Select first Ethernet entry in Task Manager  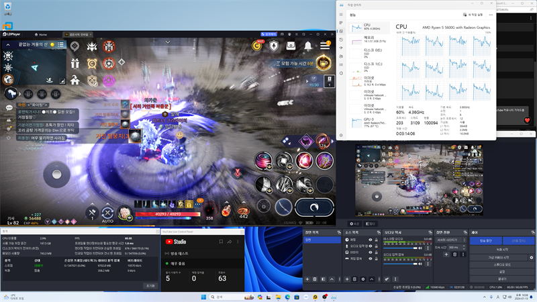tap(369, 81)
